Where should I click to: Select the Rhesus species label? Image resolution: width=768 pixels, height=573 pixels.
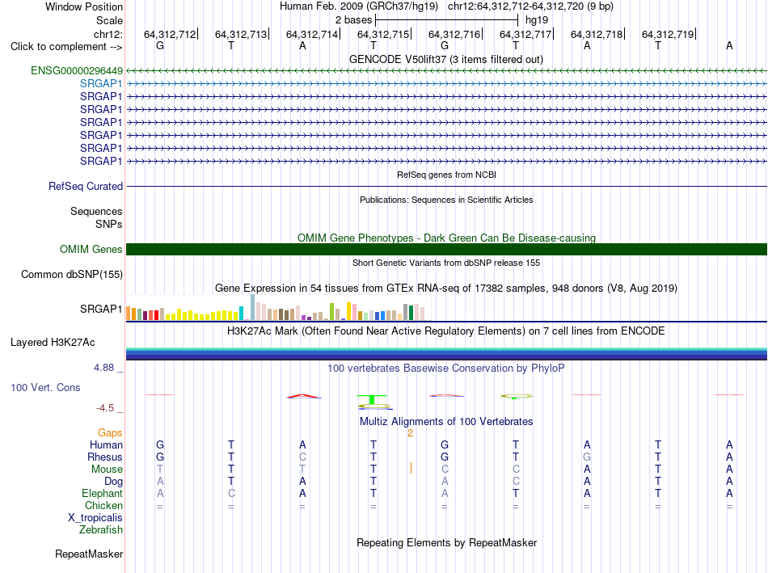pos(105,457)
